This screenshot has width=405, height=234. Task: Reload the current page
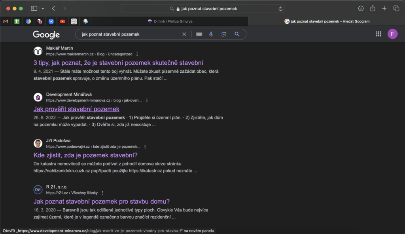click(x=280, y=9)
